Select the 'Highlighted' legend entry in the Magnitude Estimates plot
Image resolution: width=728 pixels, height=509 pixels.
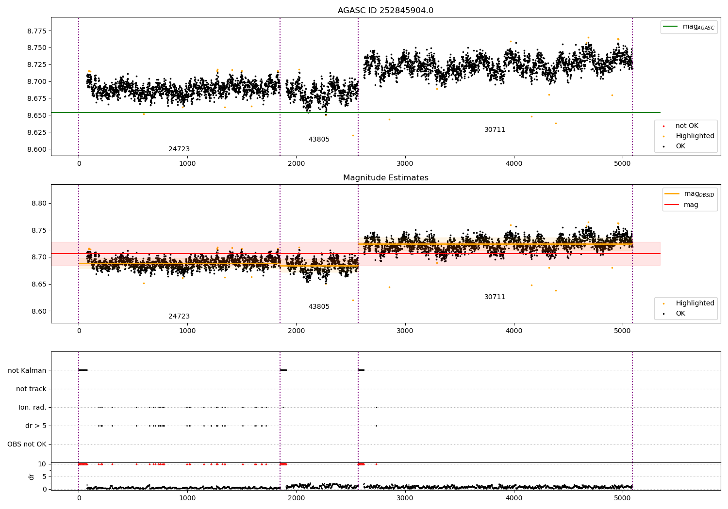pyautogui.click(x=695, y=303)
